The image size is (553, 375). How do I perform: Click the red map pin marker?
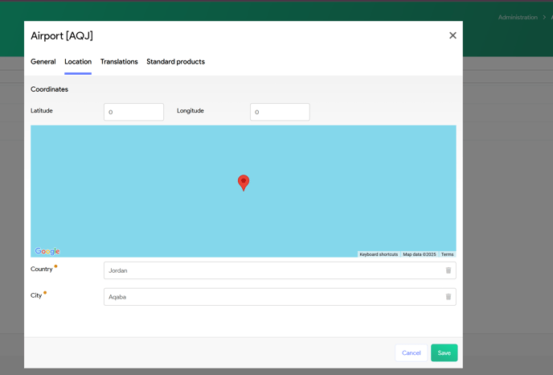(x=244, y=182)
